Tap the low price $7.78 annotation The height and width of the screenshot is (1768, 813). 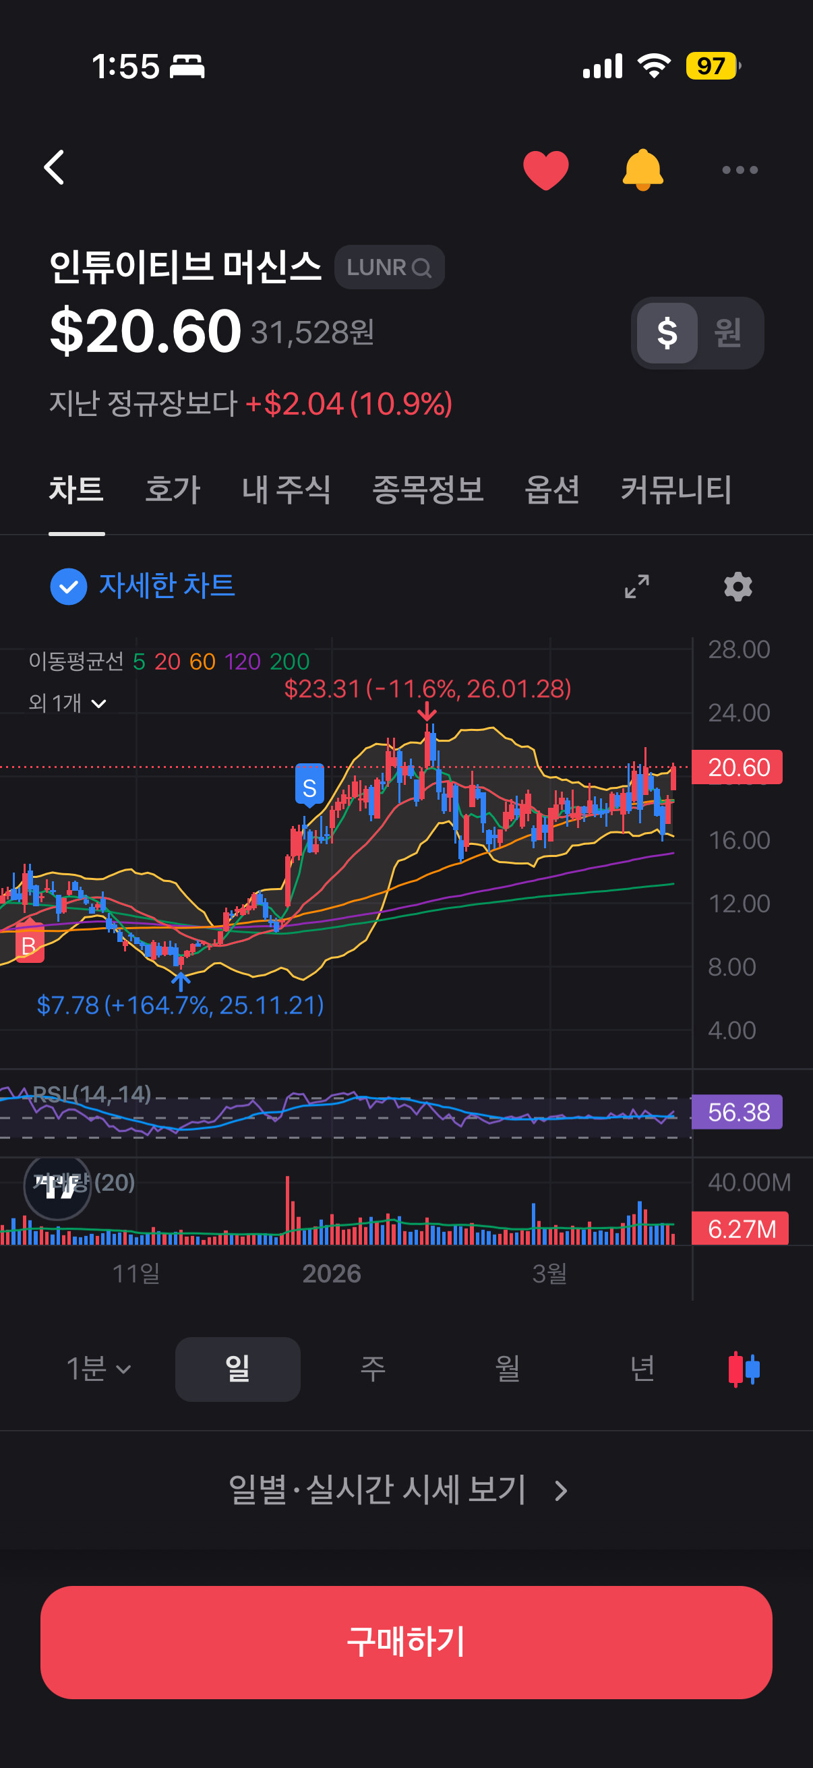coord(180,1005)
